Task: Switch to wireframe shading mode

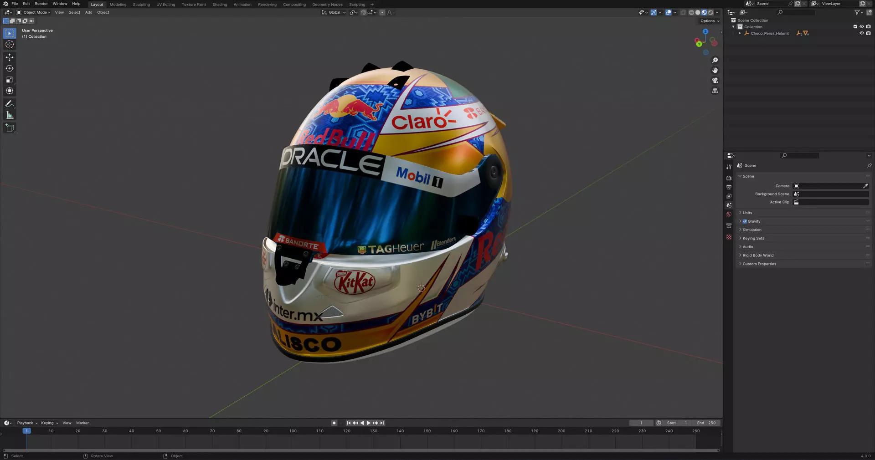Action: pyautogui.click(x=691, y=12)
